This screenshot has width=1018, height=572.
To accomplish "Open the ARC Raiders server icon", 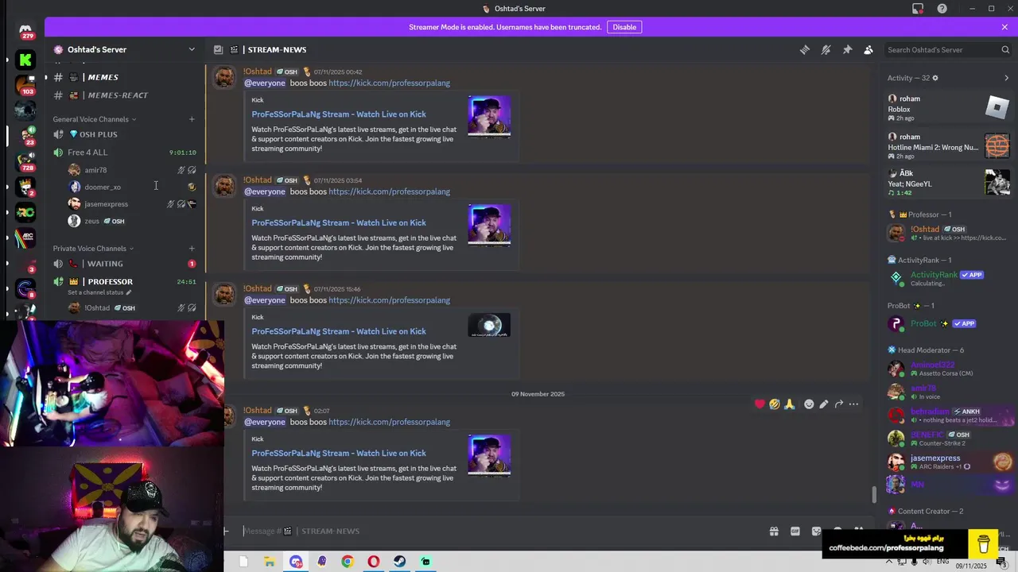I will [x=25, y=238].
